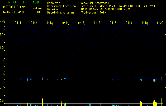Click the HROFFT 1.00 title text
This screenshot has width=166, height=106.
tap(21, 2)
